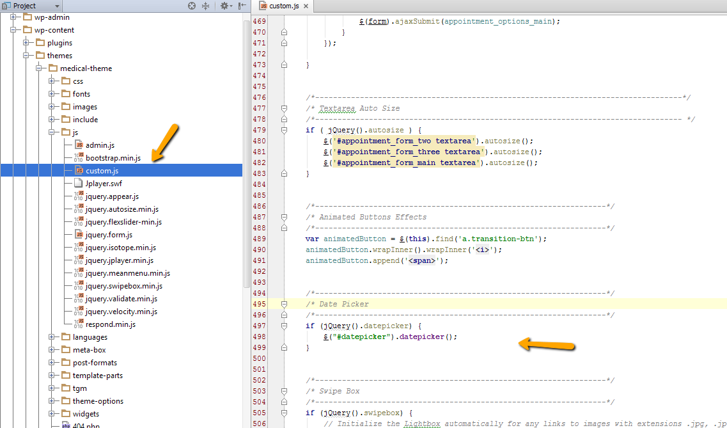Expand the wp-admin folder
Screen dimensions: 727x428
(x=13, y=17)
